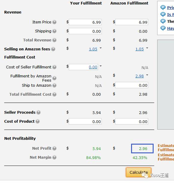
Task: Expand Your Fulfillment selling fees arrow
Action: tap(100, 48)
